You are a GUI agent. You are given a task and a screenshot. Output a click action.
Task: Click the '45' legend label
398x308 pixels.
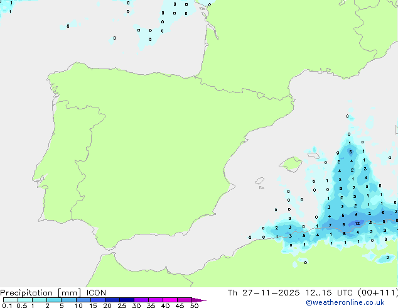click(180, 305)
